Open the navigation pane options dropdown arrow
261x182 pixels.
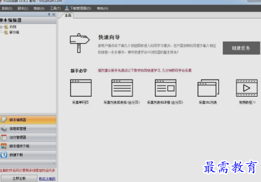pyautogui.click(x=54, y=163)
